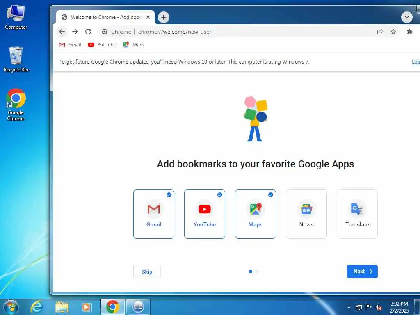
Task: Reload the page with the refresh icon
Action: (88, 32)
